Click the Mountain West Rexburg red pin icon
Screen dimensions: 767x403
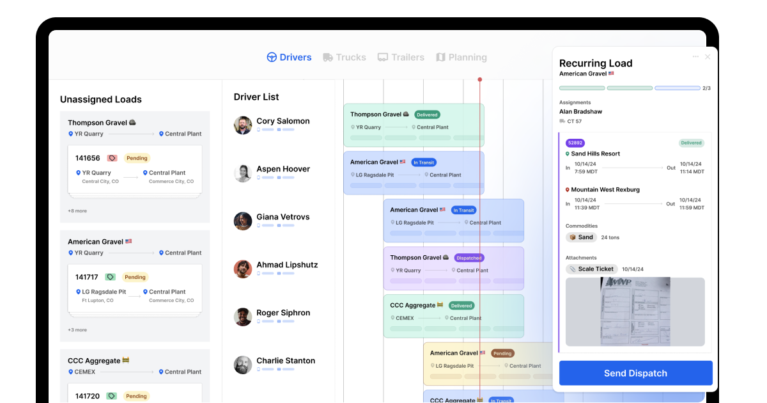pos(568,190)
